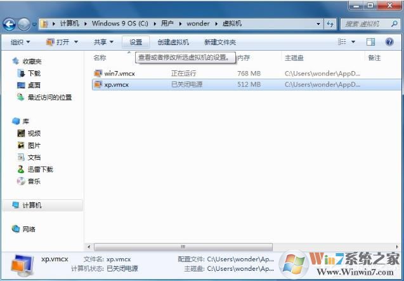Toggle the preview pane button
This screenshot has width=404, height=281.
(x=370, y=42)
